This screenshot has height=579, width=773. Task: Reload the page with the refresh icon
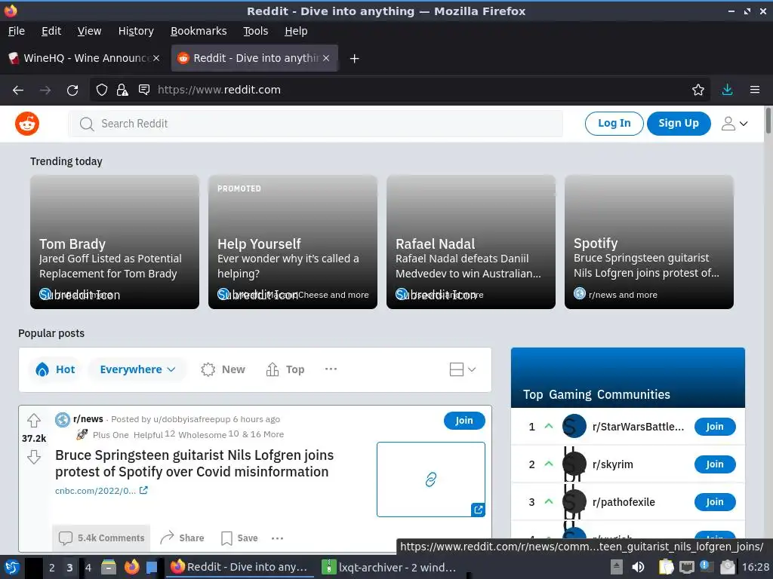(x=72, y=90)
